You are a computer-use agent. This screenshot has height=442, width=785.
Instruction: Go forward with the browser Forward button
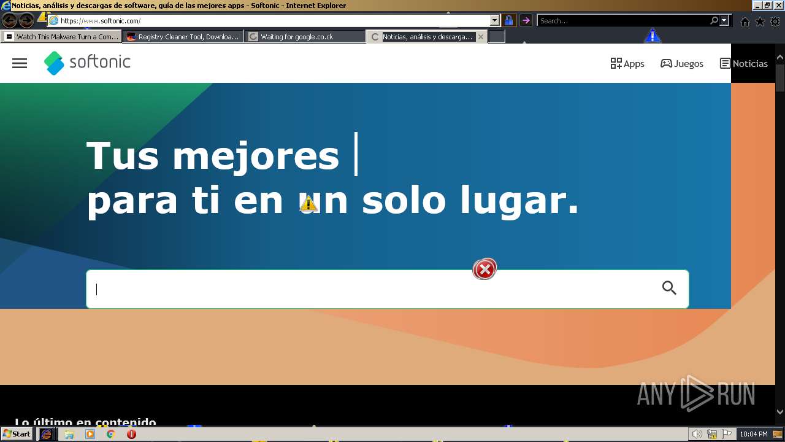click(x=26, y=21)
